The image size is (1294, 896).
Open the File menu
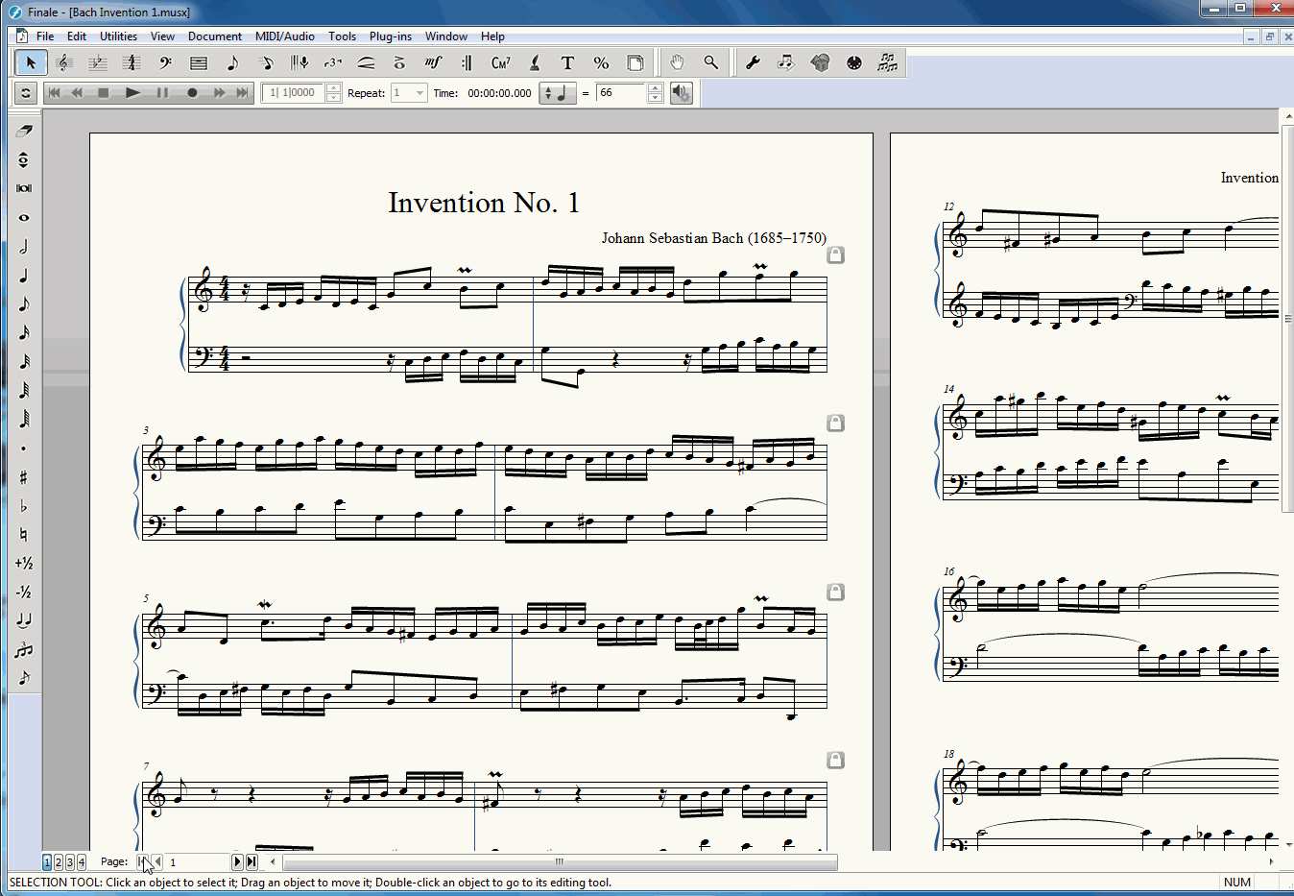pos(45,36)
